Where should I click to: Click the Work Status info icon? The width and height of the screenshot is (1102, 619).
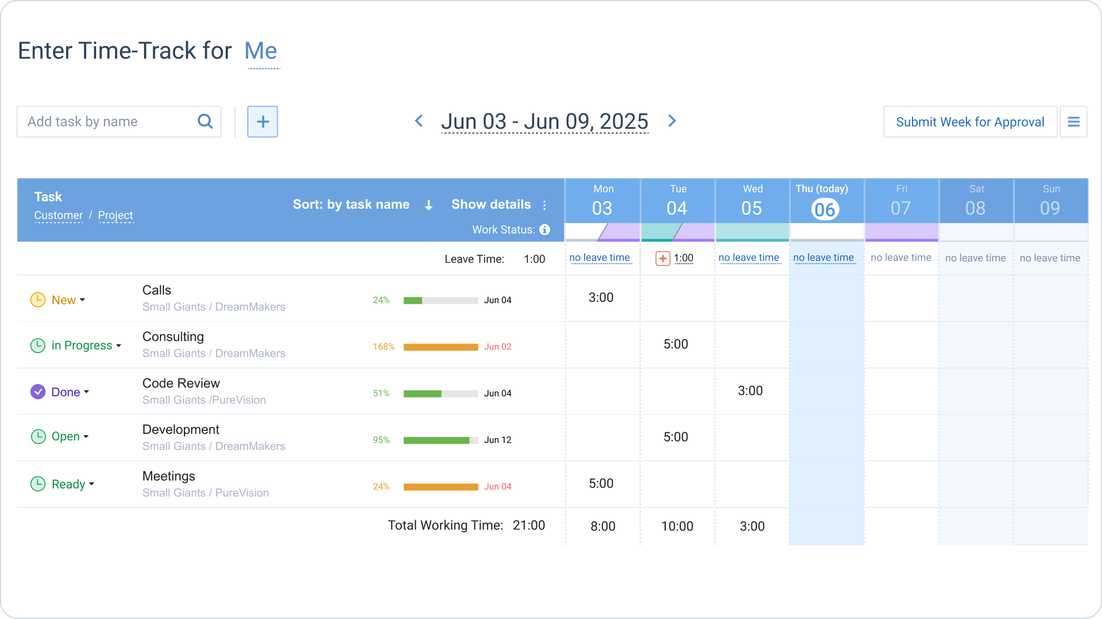click(545, 229)
